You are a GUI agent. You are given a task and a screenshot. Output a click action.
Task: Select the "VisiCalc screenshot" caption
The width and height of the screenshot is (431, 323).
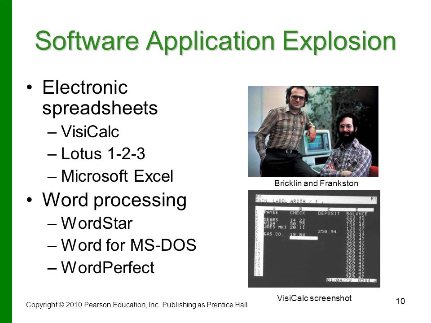(314, 298)
